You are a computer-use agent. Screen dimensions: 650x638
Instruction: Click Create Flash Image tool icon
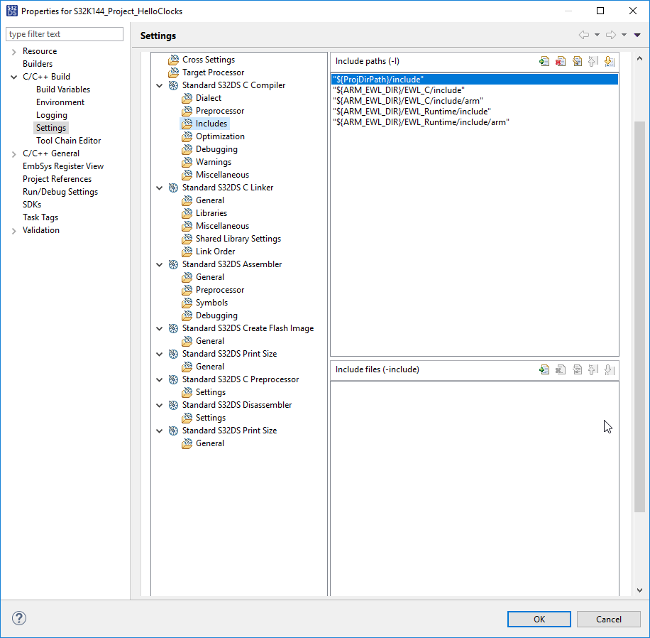173,328
